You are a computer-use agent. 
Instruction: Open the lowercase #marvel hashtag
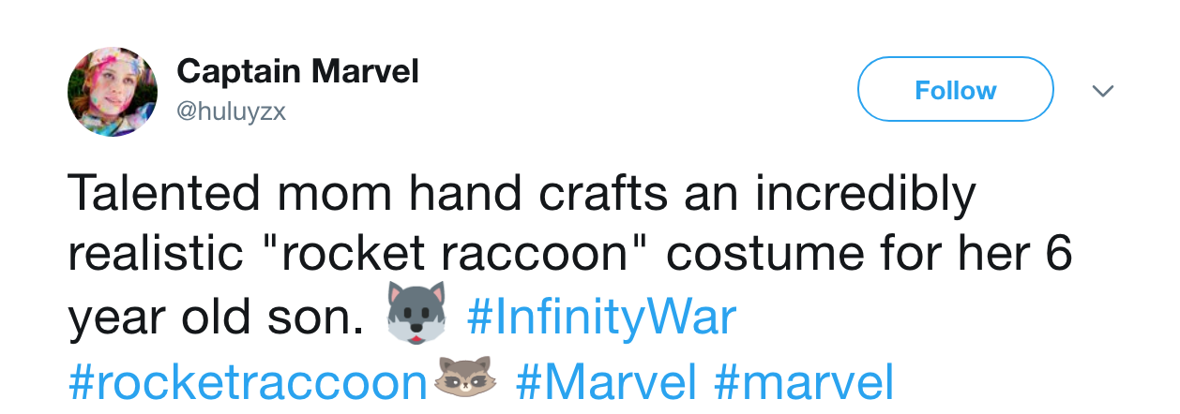click(x=803, y=382)
